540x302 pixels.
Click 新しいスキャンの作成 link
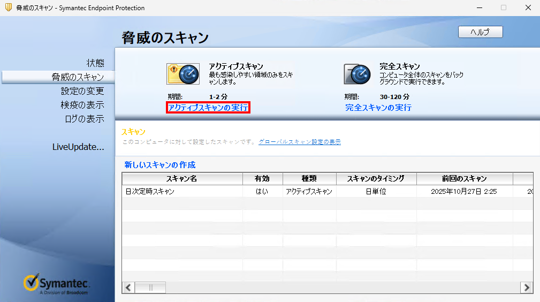[x=160, y=164]
